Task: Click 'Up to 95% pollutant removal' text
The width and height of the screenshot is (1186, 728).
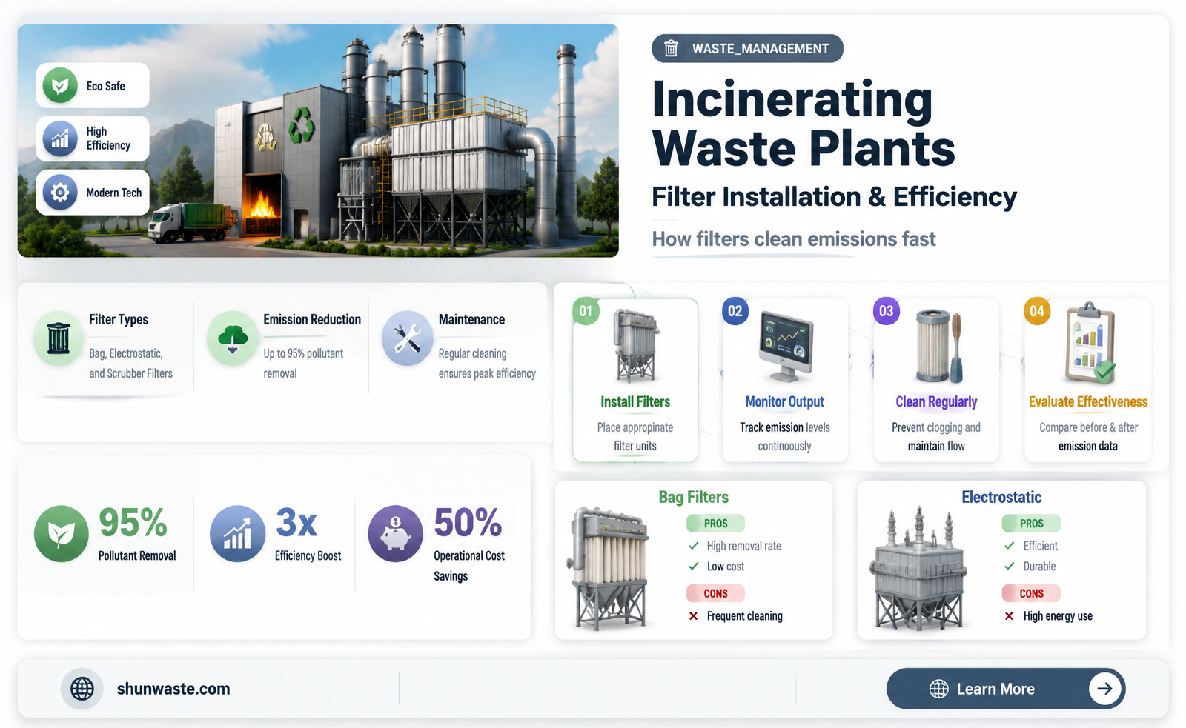Action: tap(303, 364)
